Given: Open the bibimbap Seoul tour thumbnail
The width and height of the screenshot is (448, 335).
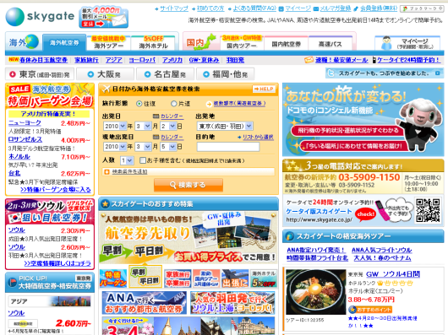Looking at the screenshot, I should click(315, 292).
